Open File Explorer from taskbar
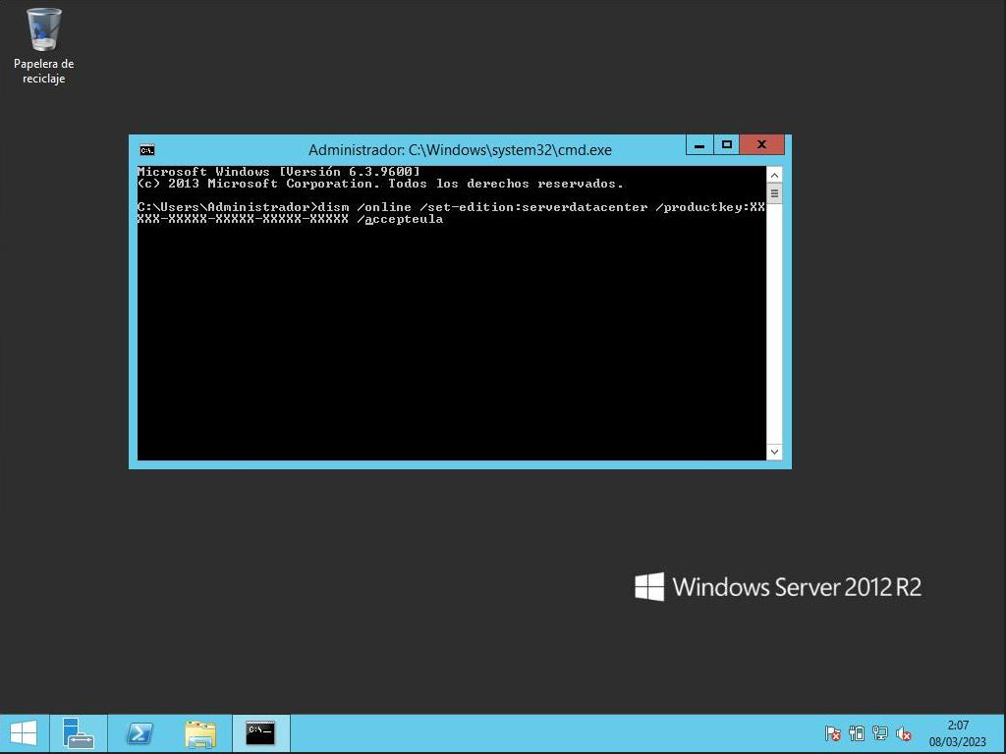Image resolution: width=1006 pixels, height=754 pixels. tap(200, 733)
